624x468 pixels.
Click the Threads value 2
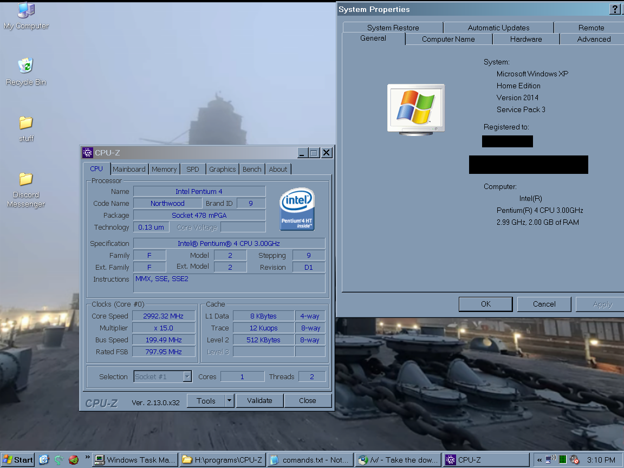click(312, 376)
